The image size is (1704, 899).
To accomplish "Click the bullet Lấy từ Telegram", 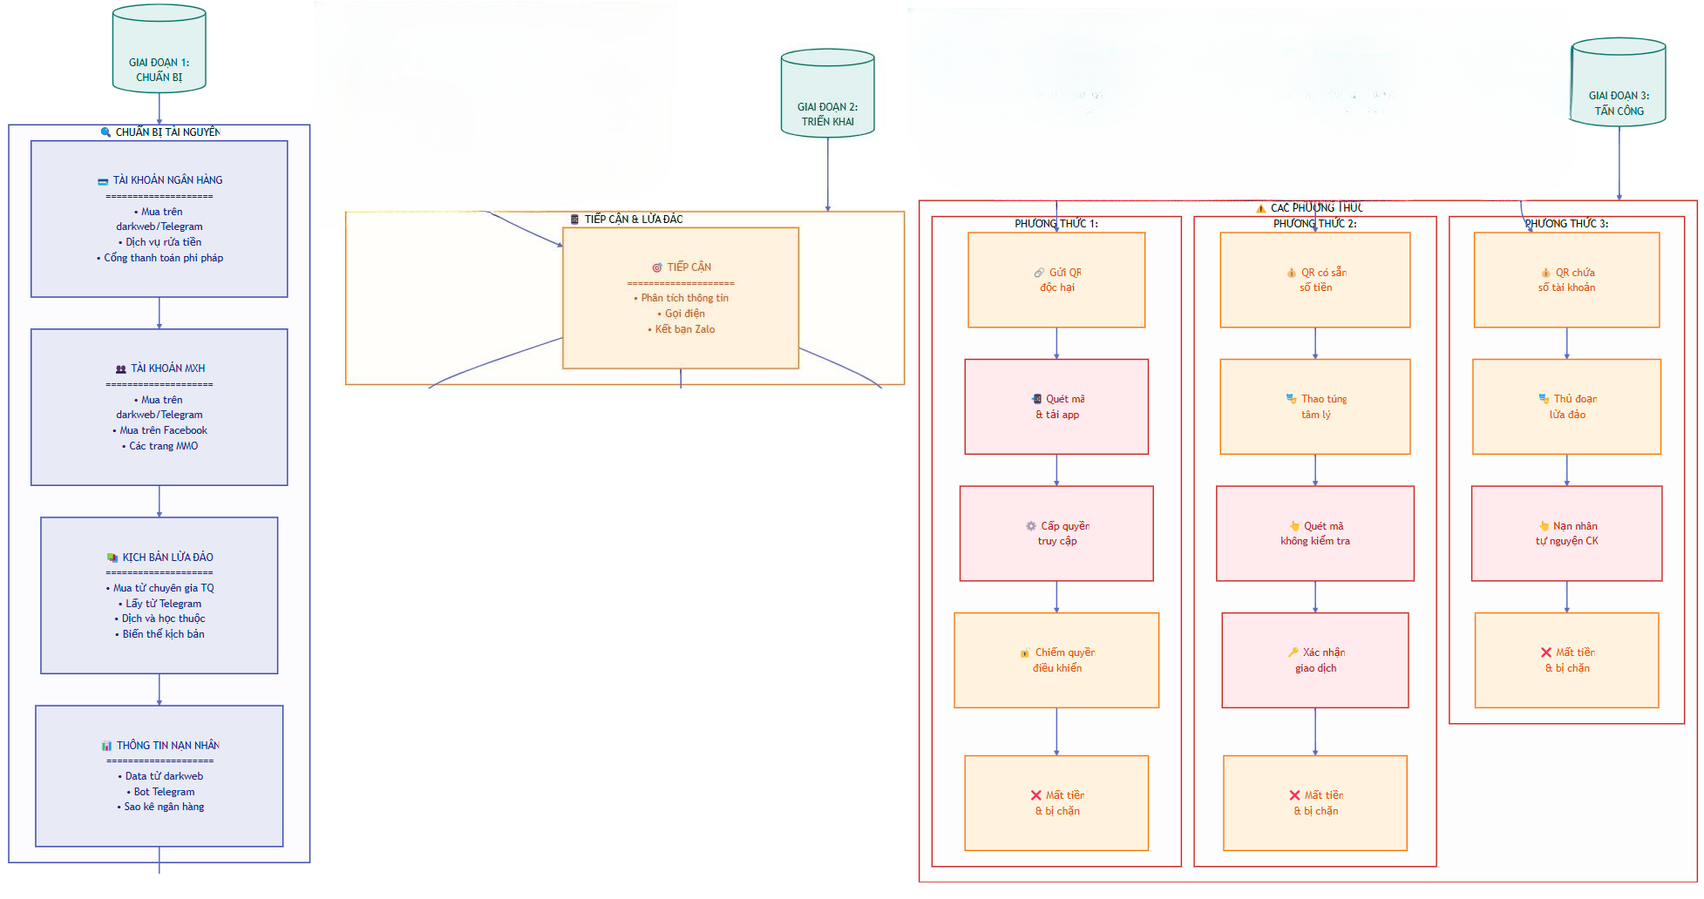I will click(x=160, y=604).
